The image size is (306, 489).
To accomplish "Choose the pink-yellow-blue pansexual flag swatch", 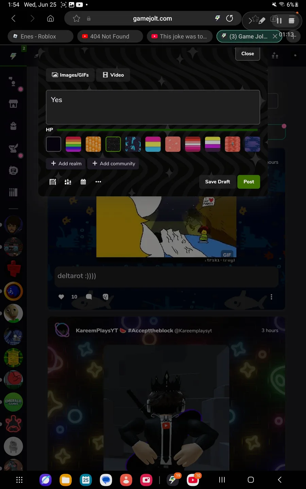I will pos(153,144).
